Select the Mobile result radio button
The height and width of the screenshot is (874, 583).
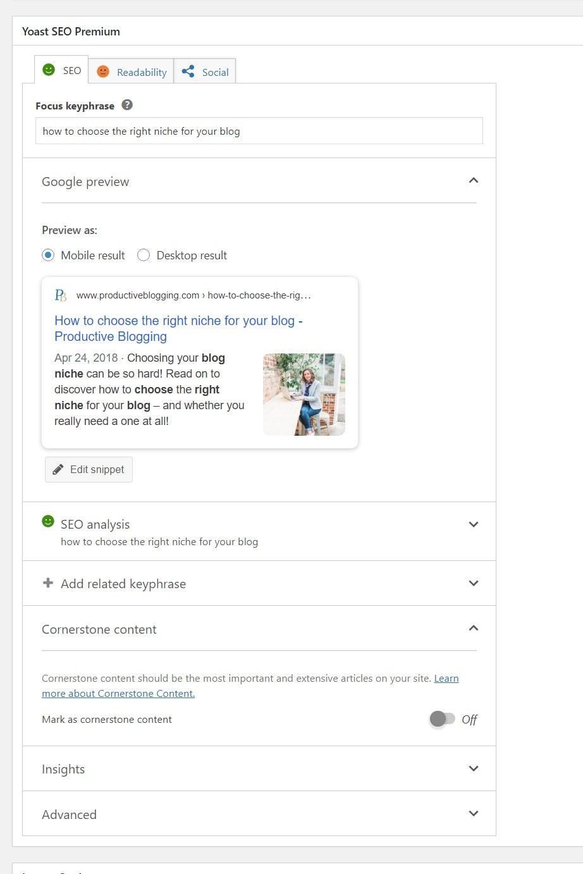tap(48, 255)
